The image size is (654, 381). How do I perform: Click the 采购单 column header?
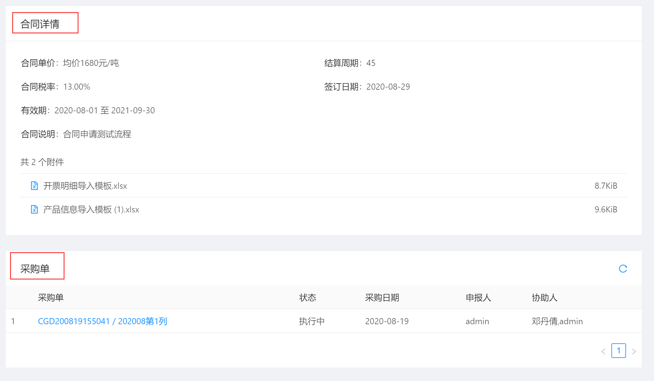point(51,297)
